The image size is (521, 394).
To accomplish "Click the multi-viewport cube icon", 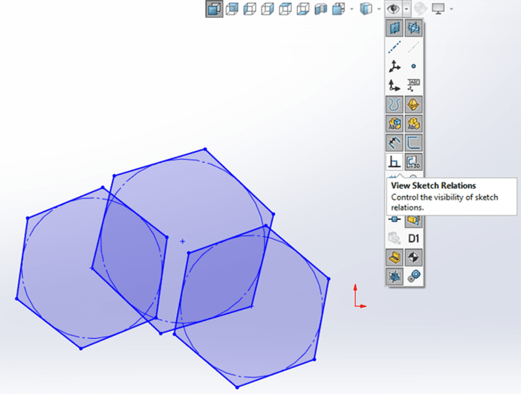I will [x=338, y=9].
